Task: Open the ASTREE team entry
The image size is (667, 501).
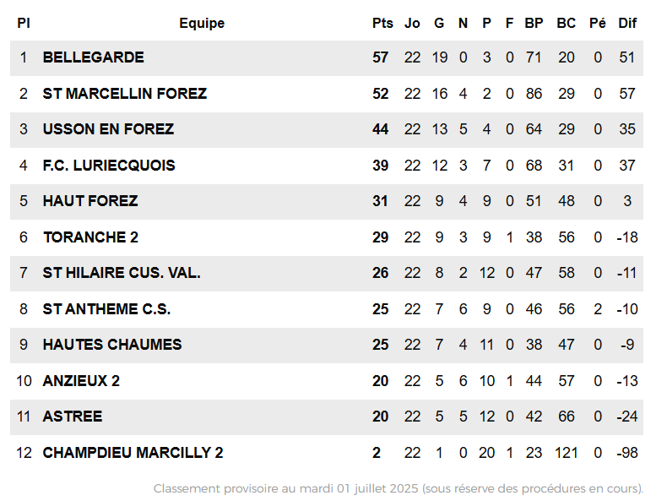Action: pyautogui.click(x=73, y=417)
